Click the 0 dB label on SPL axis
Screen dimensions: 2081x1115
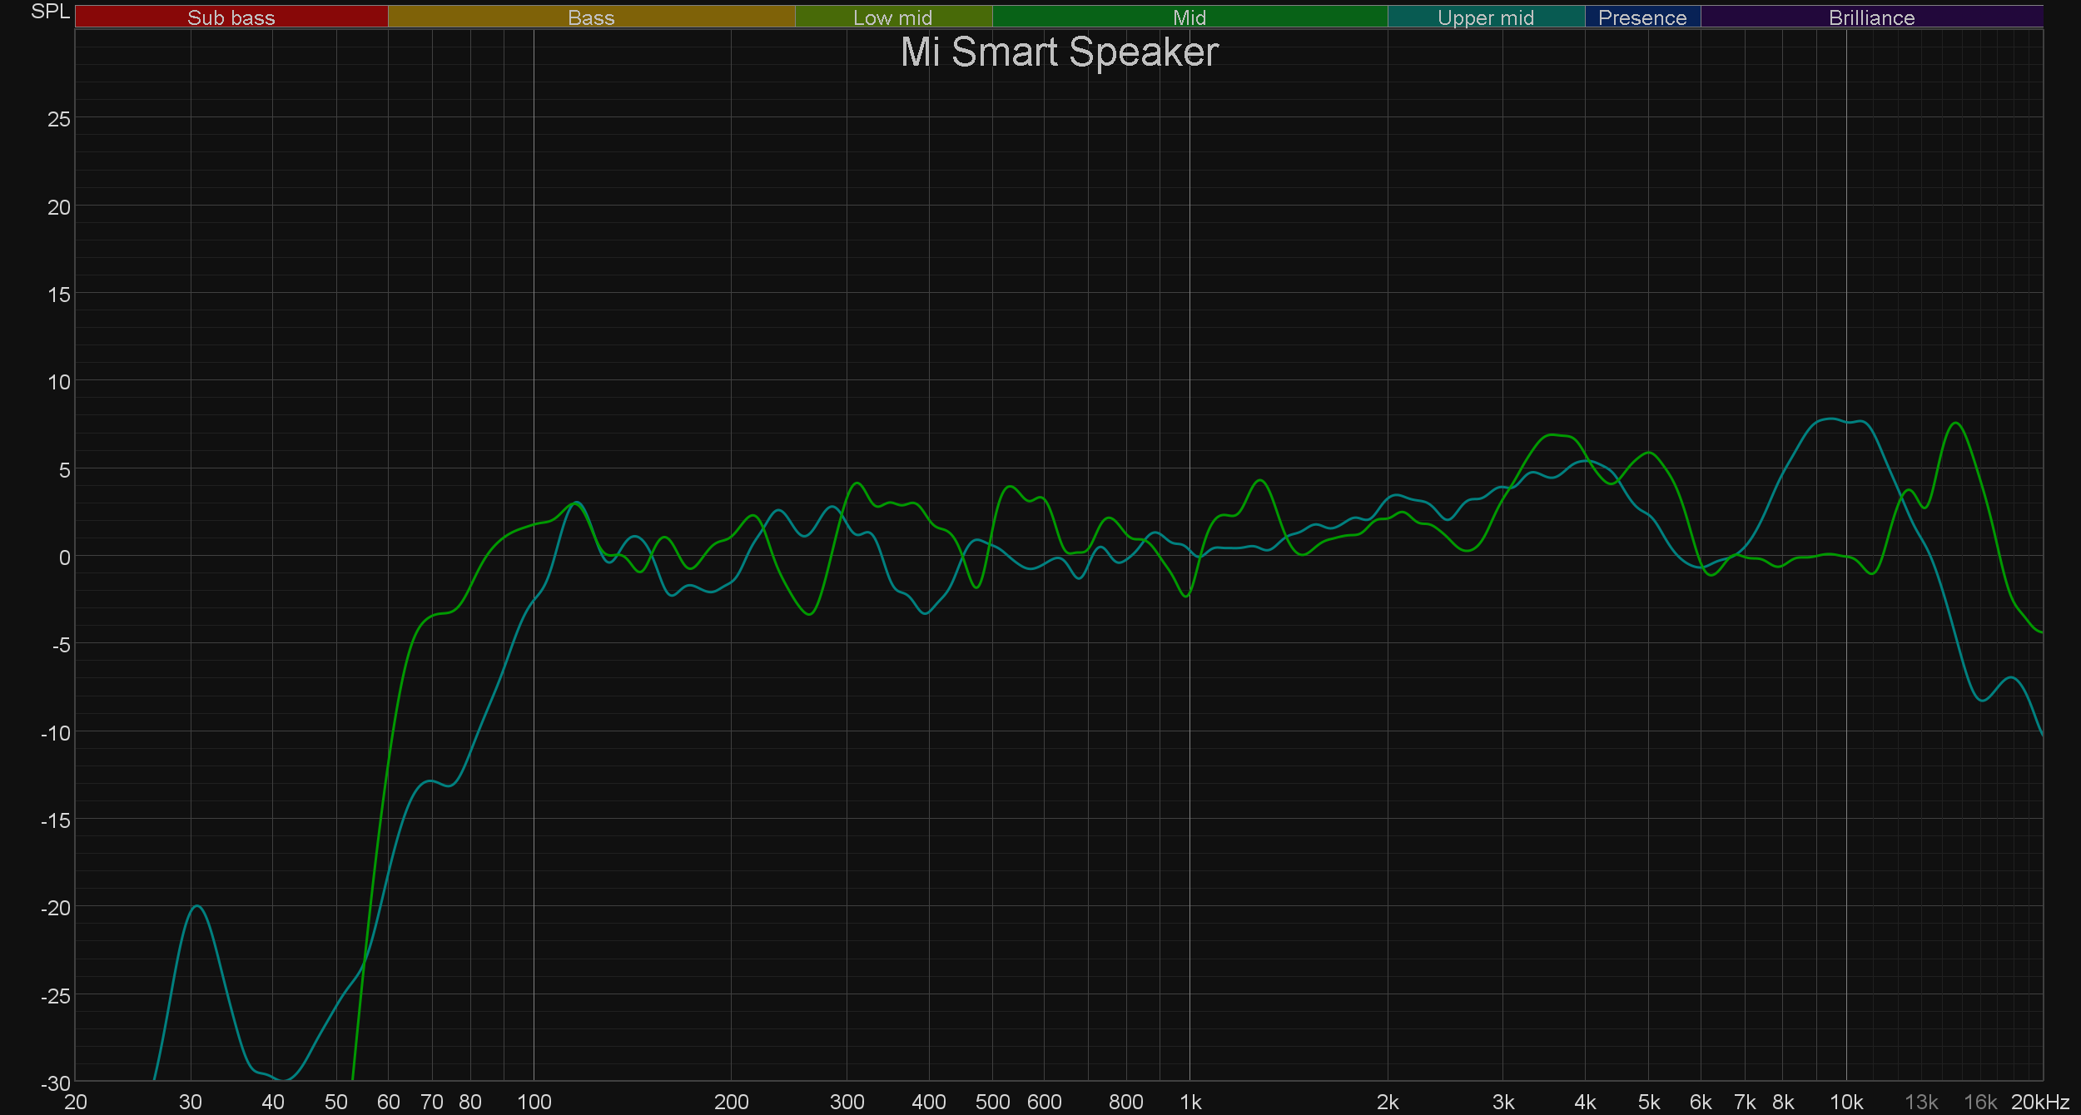pos(64,557)
